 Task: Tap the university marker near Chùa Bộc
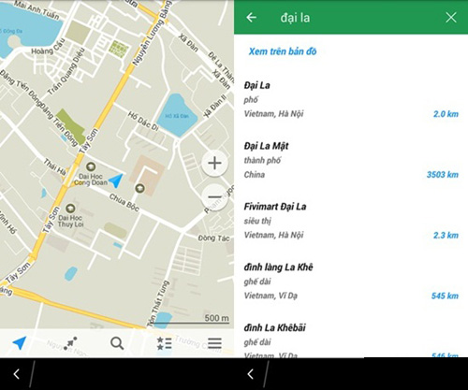click(139, 188)
